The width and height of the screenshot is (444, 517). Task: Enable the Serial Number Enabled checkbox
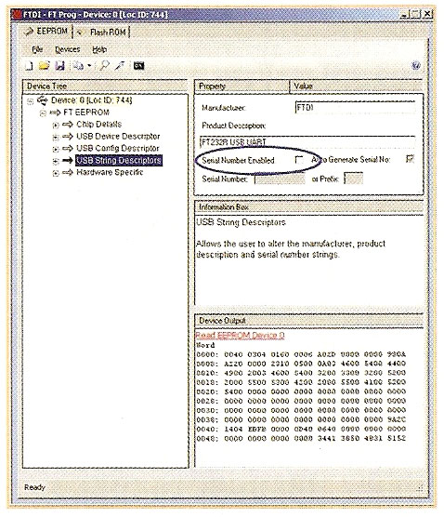point(299,160)
